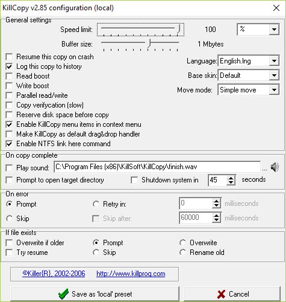286x302 pixels.
Task: Enable Copy verifycation (slow) checkbox
Action: click(x=9, y=105)
